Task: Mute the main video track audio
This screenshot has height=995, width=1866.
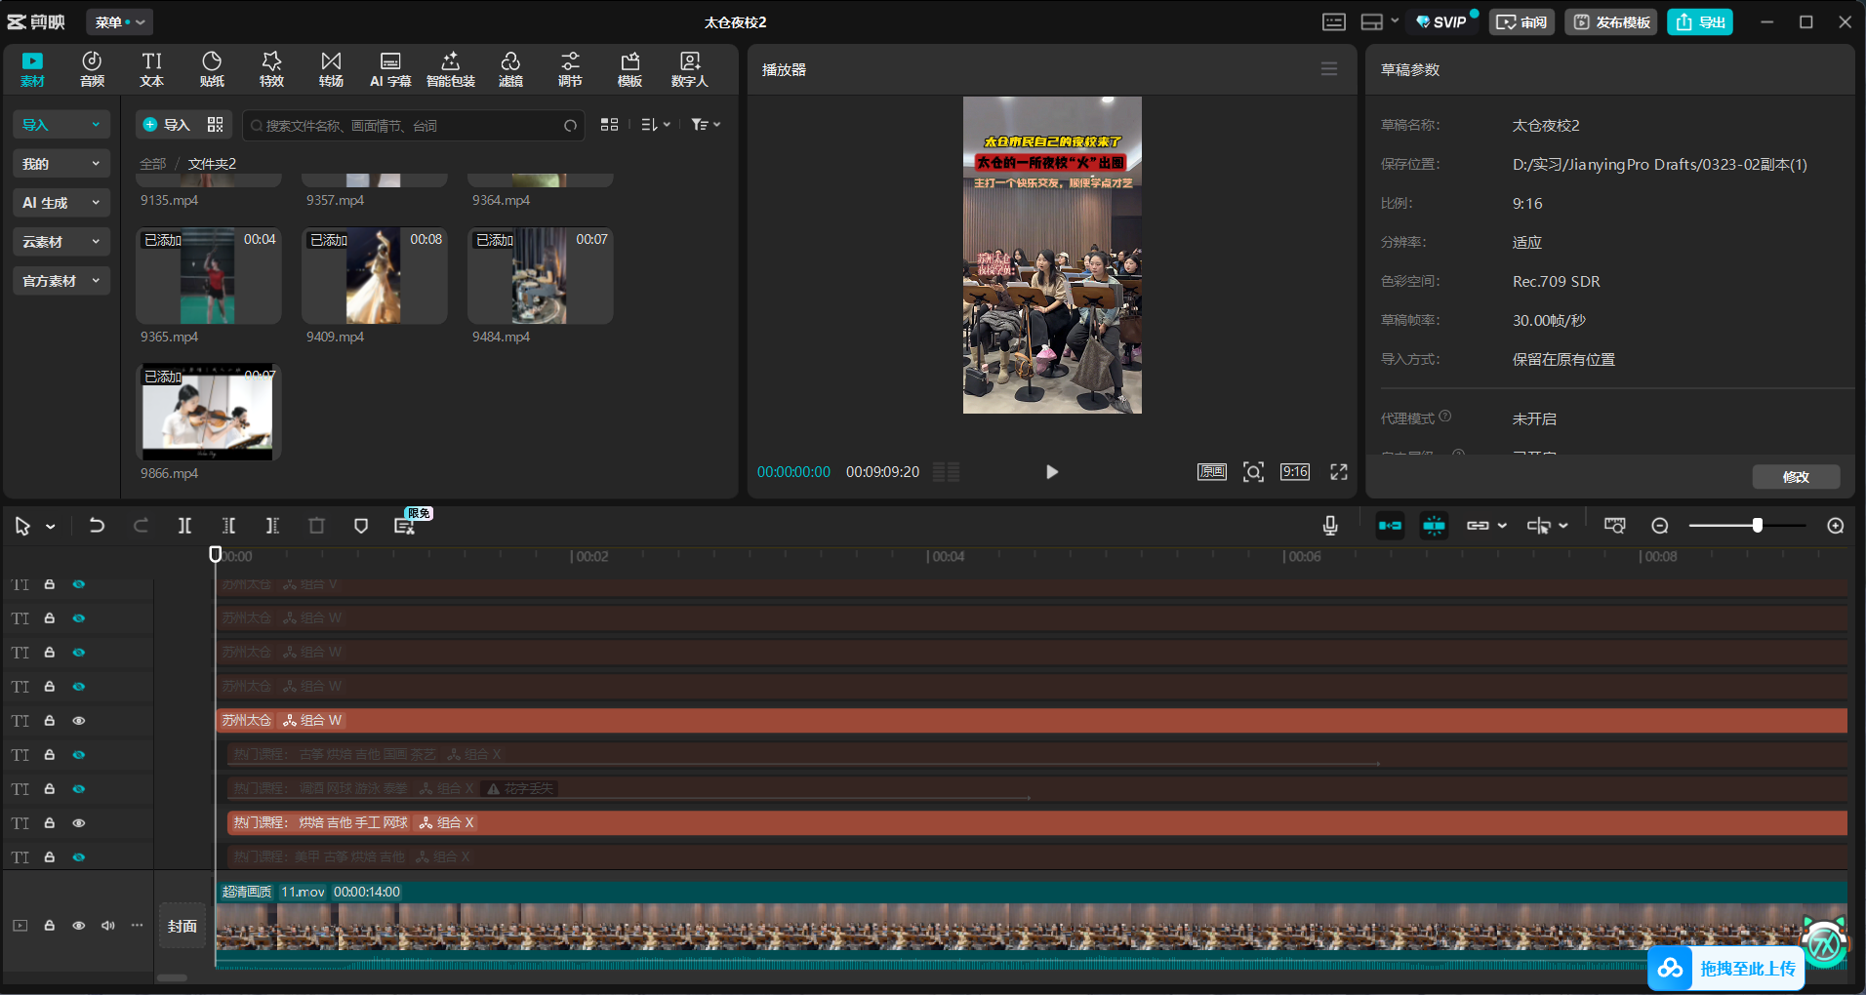Action: (108, 926)
